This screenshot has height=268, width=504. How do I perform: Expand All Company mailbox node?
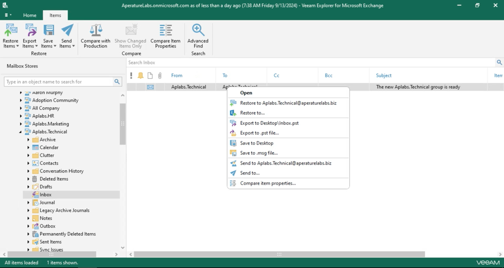coord(21,108)
